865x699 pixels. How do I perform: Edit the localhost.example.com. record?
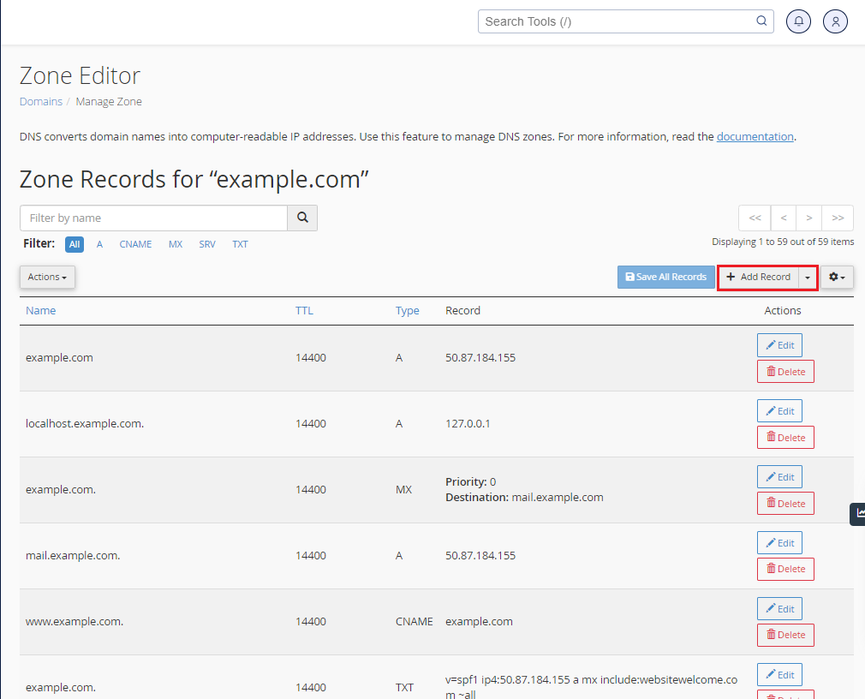[x=779, y=411]
